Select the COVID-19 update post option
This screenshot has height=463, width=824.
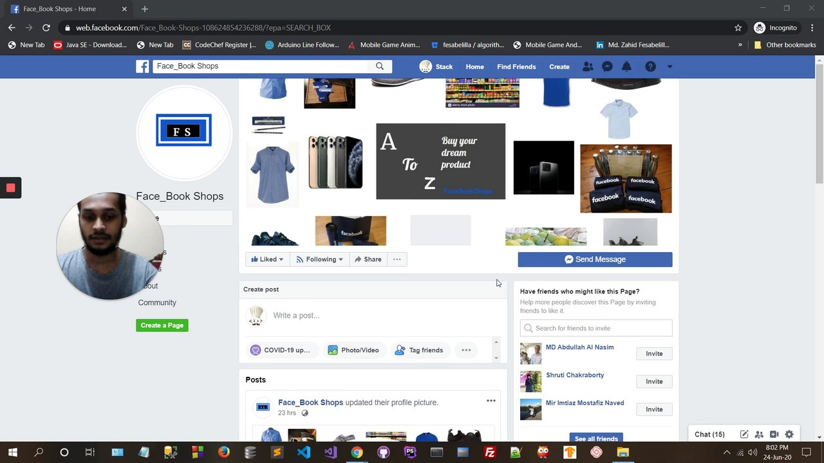pyautogui.click(x=280, y=350)
